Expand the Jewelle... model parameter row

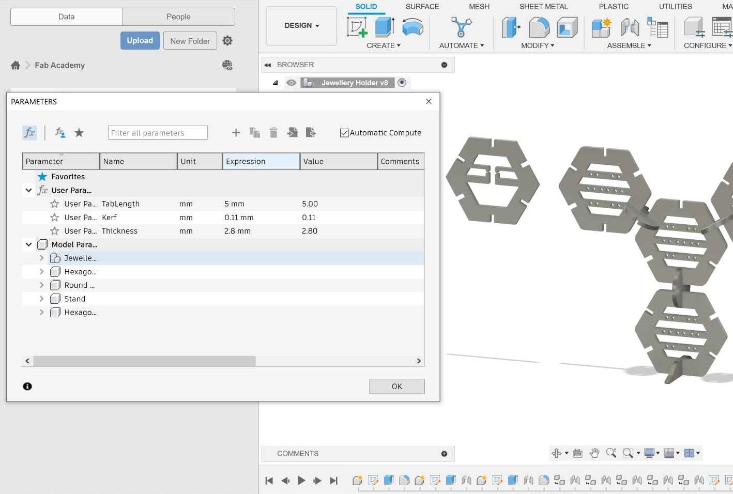[41, 258]
